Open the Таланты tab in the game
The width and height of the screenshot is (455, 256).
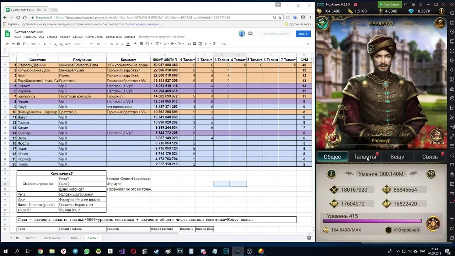tap(365, 157)
